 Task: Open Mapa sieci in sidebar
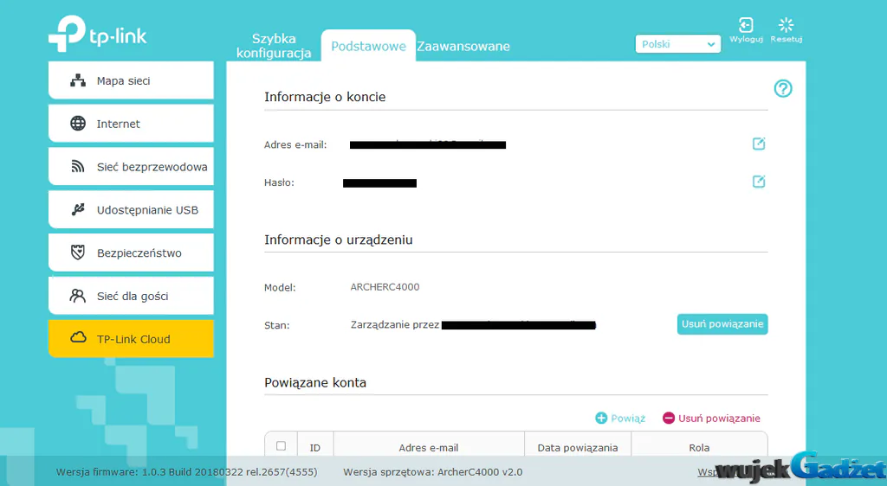pyautogui.click(x=132, y=80)
